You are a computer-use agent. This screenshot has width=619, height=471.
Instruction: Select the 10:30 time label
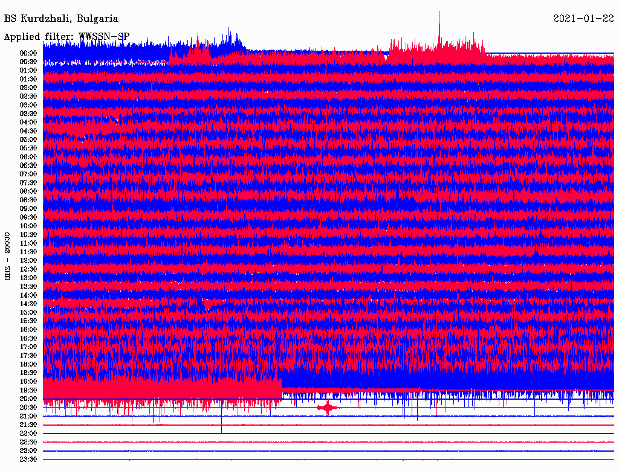click(28, 234)
